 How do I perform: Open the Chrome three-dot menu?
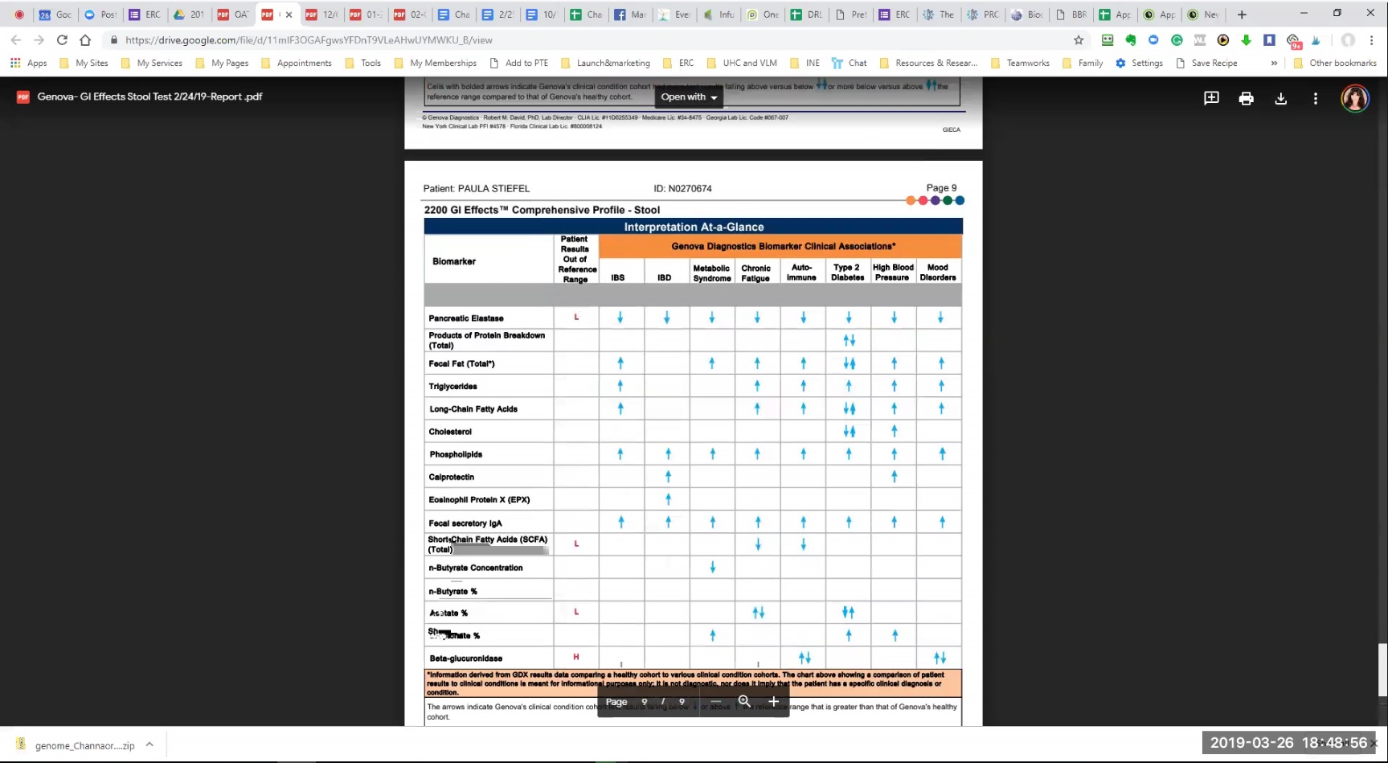tap(1371, 39)
